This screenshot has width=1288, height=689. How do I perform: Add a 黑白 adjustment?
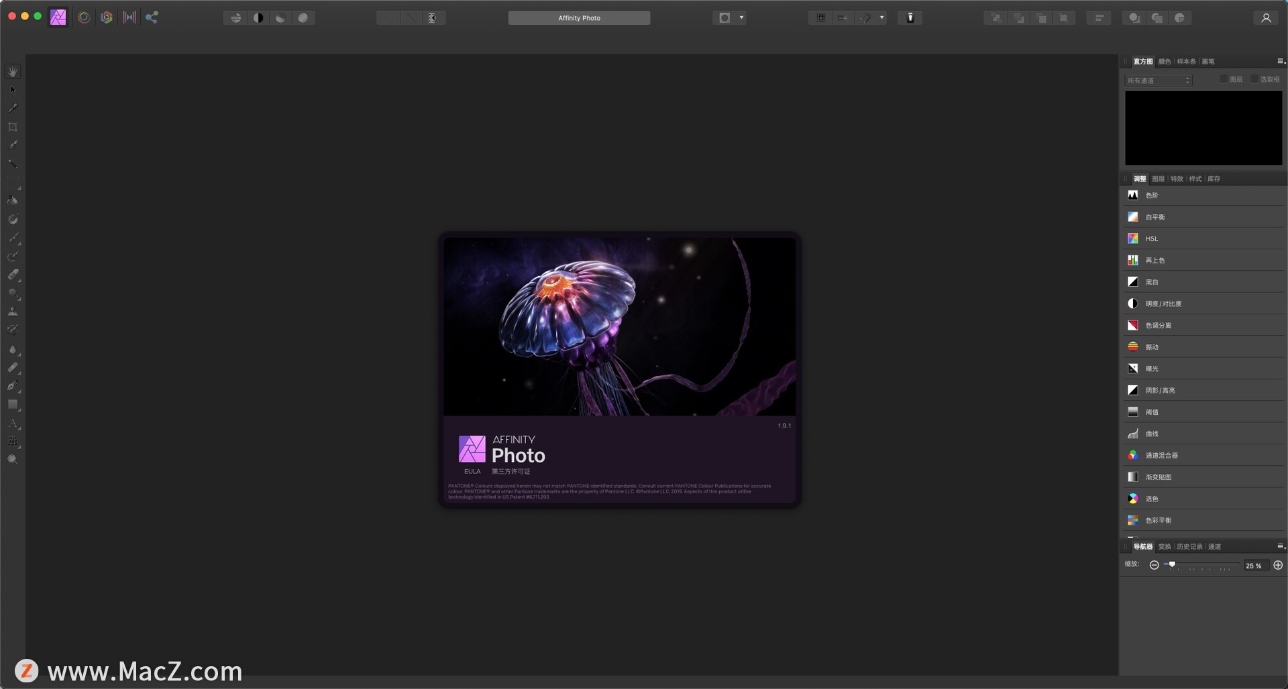pyautogui.click(x=1203, y=281)
